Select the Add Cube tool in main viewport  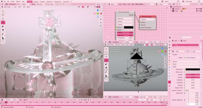(x=3, y=42)
